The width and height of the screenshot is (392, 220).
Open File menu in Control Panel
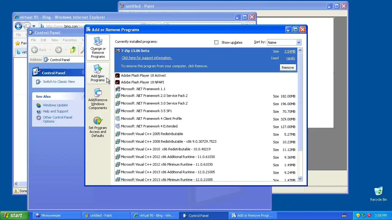coord(33,40)
